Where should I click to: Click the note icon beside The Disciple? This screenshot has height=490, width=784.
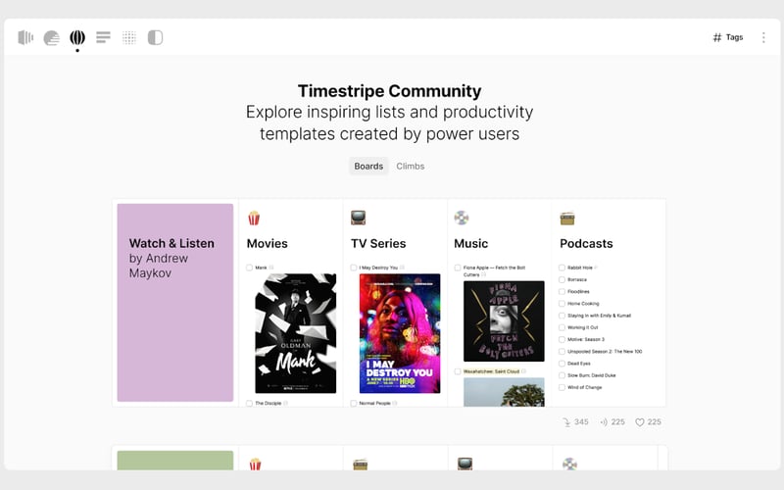(x=286, y=403)
